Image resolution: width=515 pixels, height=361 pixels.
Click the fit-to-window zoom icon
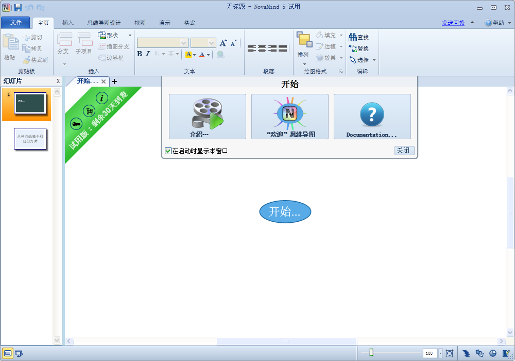tap(450, 353)
